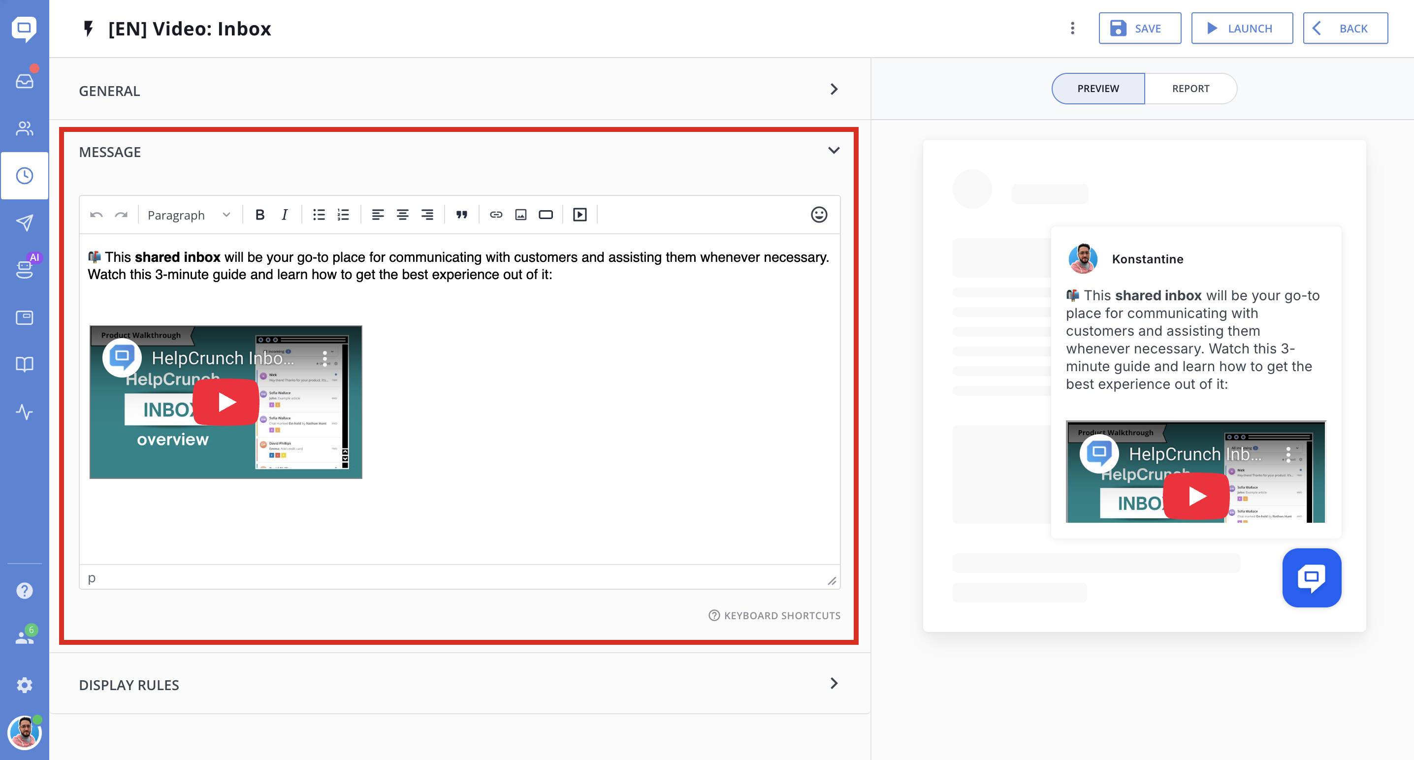Click the 'p' element path indicator
Screen dimensions: 1414x760
click(92, 578)
